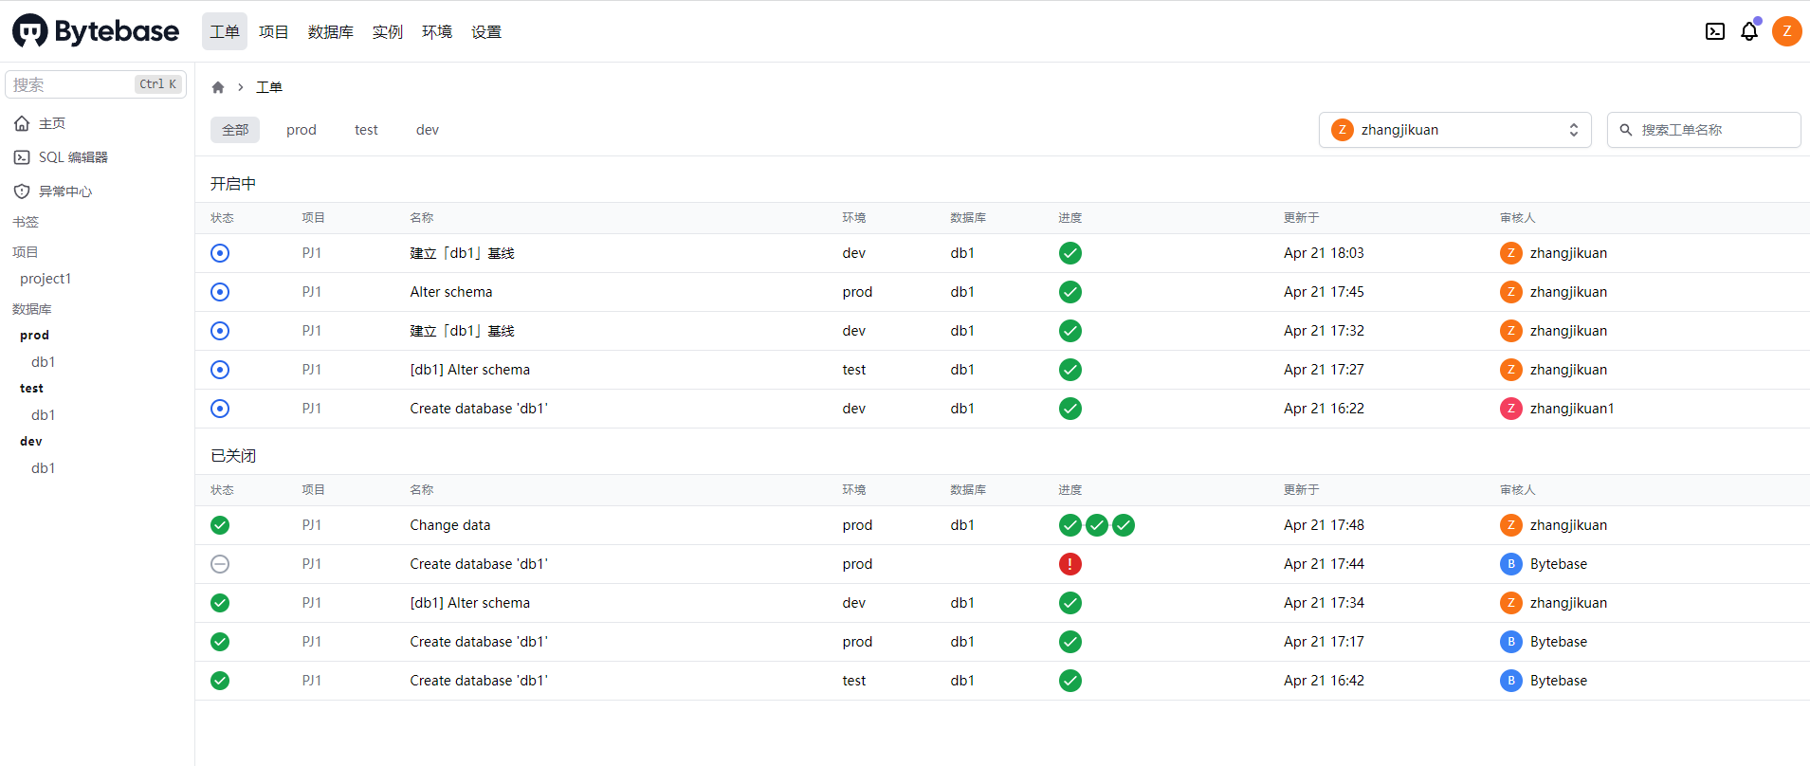Click the dropdown arrows in user selector
Screen dimensions: 1810x766
pyautogui.click(x=1574, y=130)
